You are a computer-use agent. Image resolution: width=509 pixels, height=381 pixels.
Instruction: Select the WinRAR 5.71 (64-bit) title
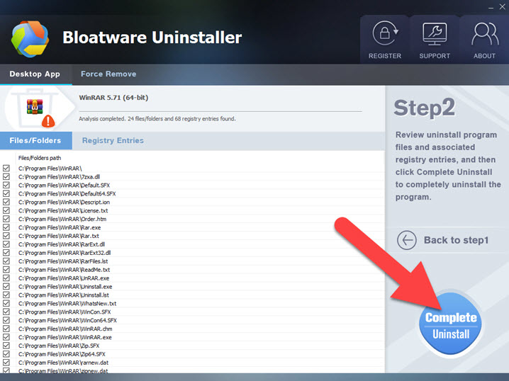pos(113,98)
